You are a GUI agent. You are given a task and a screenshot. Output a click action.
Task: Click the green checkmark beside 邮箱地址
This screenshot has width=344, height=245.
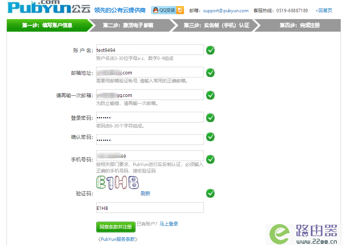point(210,73)
